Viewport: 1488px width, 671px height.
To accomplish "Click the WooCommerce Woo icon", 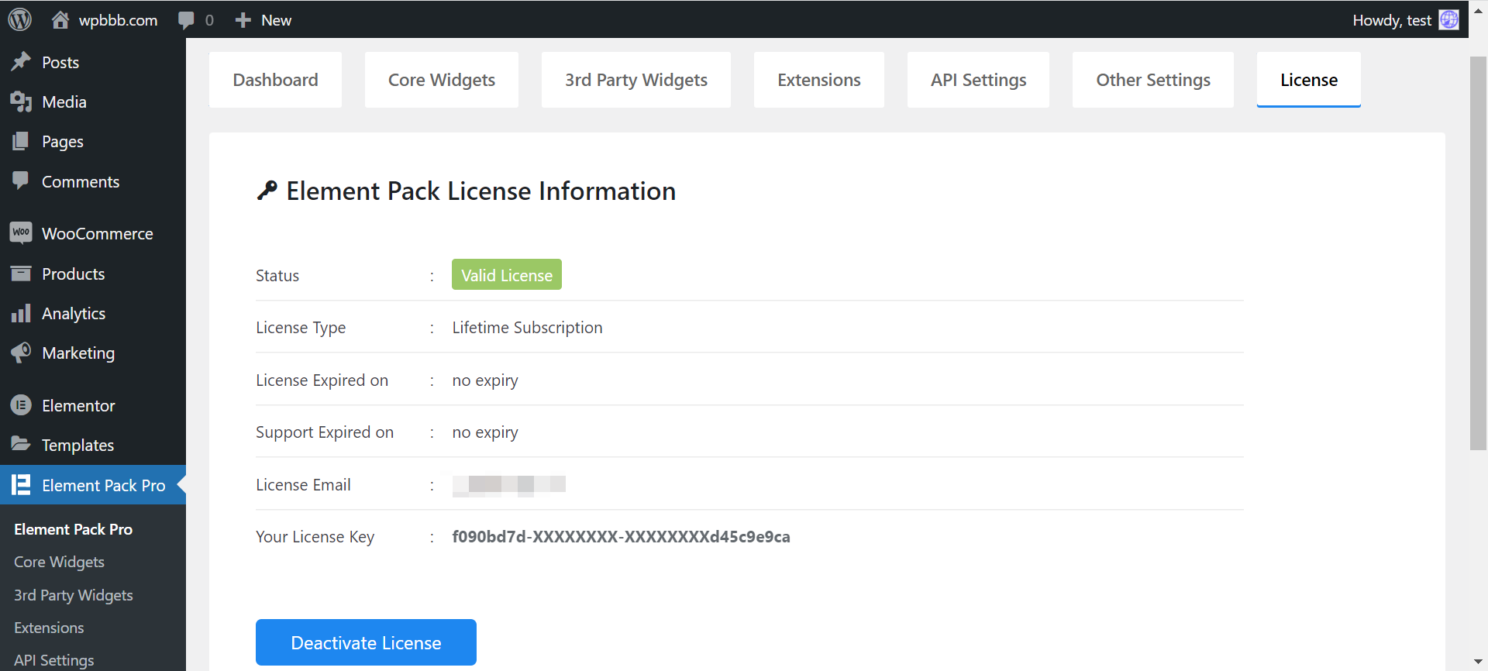I will (x=21, y=232).
